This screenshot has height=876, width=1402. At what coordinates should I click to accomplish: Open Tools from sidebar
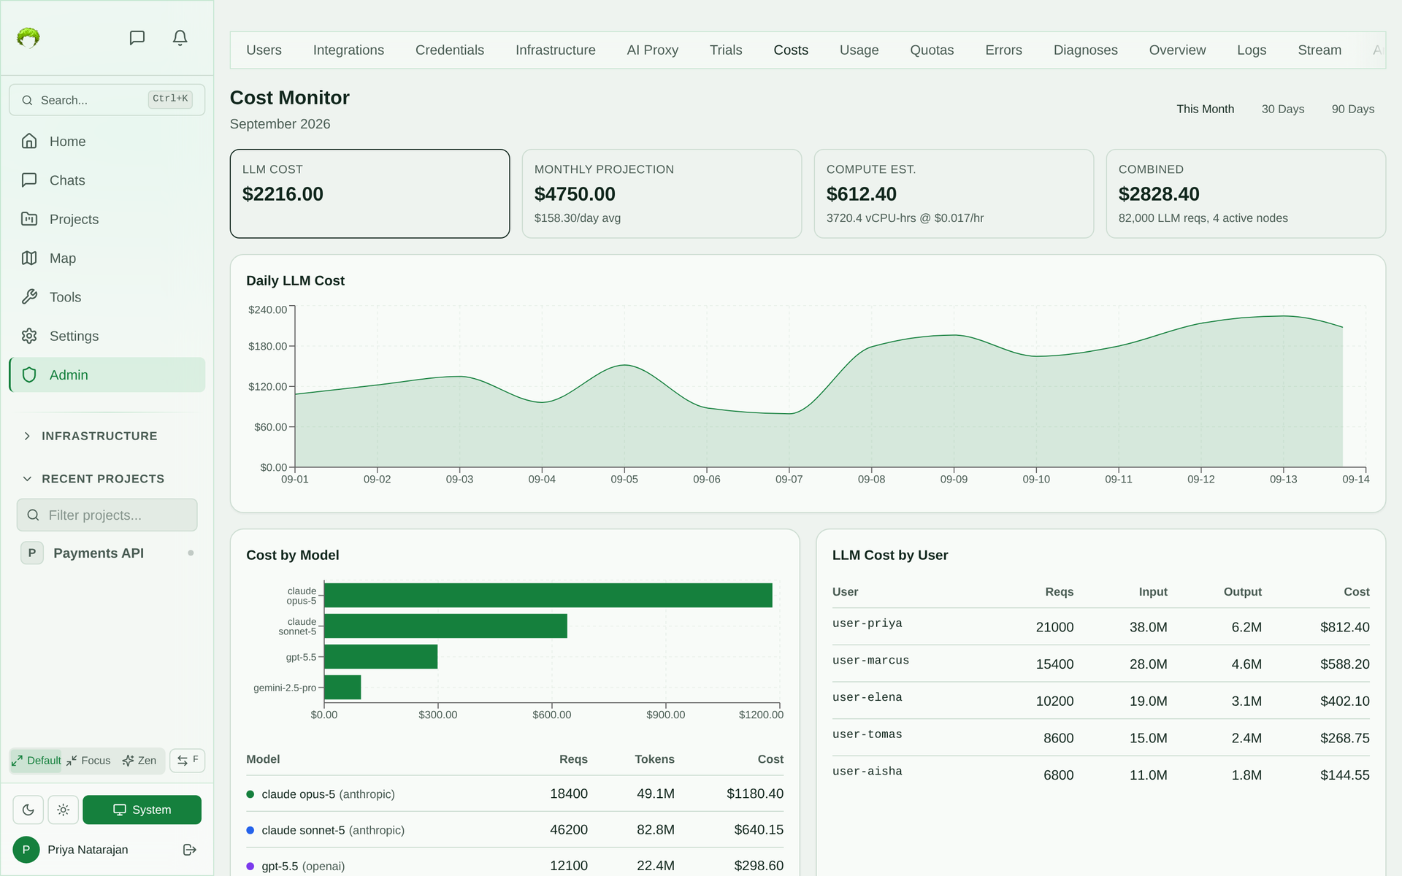(x=107, y=297)
